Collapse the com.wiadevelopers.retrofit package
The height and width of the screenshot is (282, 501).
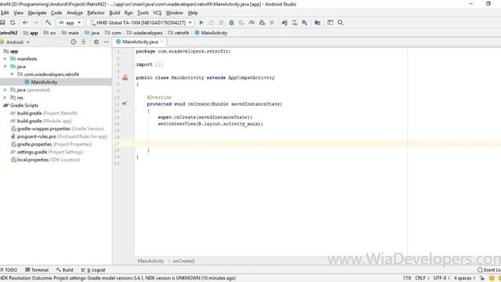(x=13, y=74)
